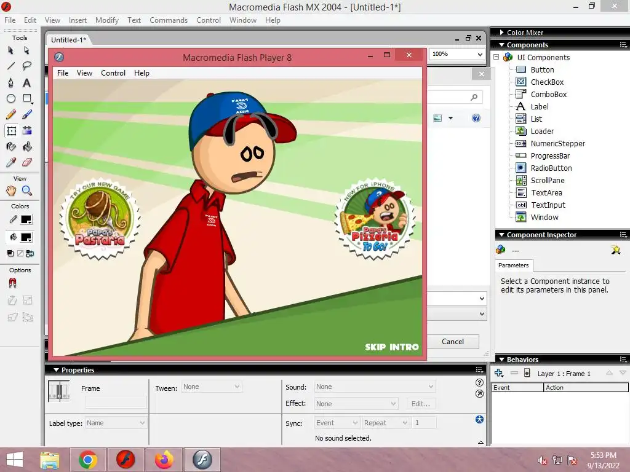The height and width of the screenshot is (472, 630).
Task: Open File Explorer from the taskbar
Action: pyautogui.click(x=50, y=460)
